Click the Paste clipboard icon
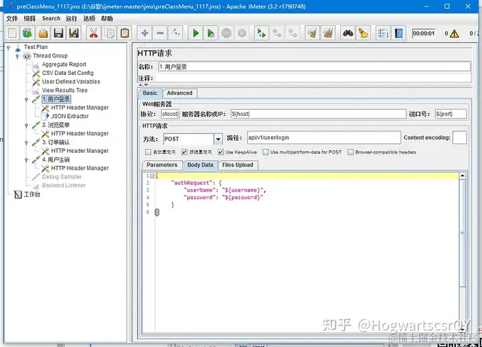The width and height of the screenshot is (482, 347). pyautogui.click(x=125, y=33)
